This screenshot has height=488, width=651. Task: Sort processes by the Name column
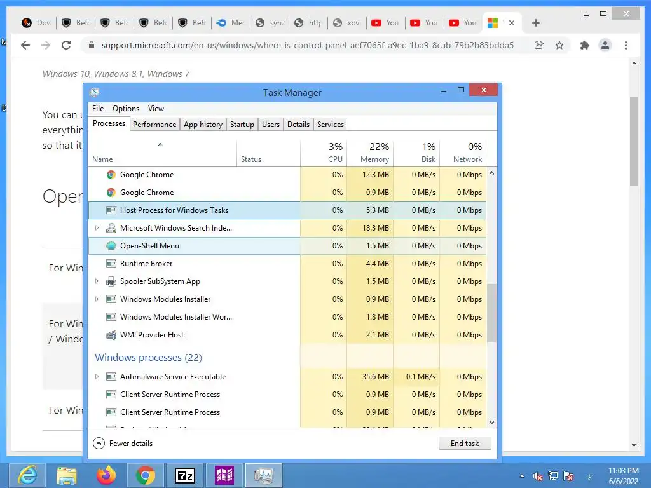point(162,154)
